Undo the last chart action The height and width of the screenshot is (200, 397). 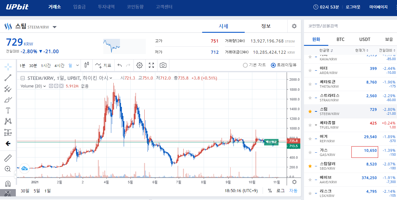[x=119, y=65]
